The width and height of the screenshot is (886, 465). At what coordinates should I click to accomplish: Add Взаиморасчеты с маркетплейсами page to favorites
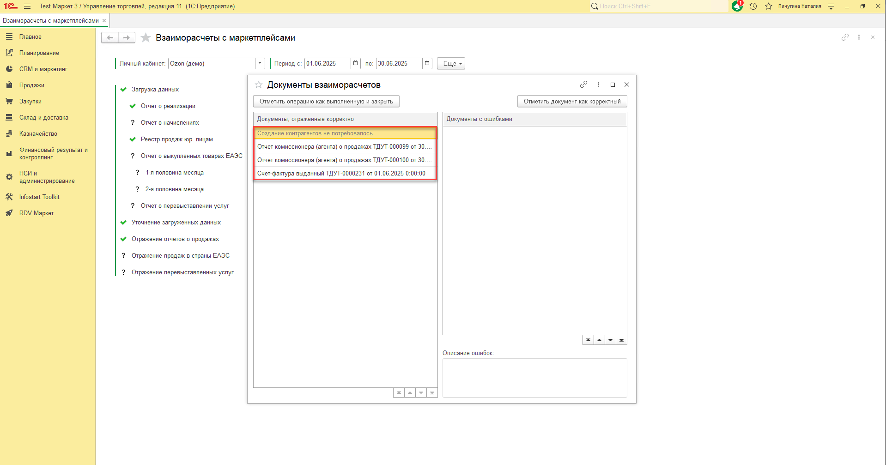coord(146,38)
